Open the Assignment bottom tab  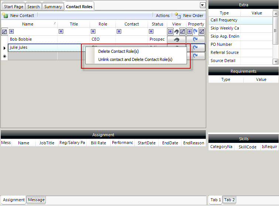pyautogui.click(x=14, y=200)
